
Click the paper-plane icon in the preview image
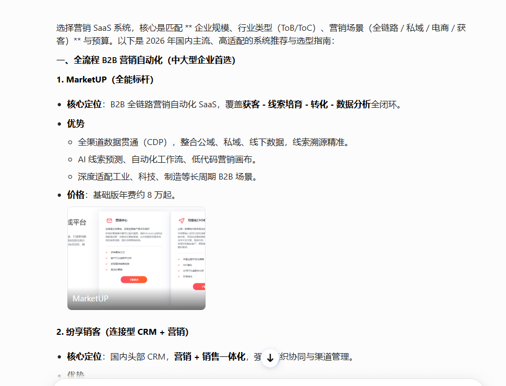(x=182, y=220)
